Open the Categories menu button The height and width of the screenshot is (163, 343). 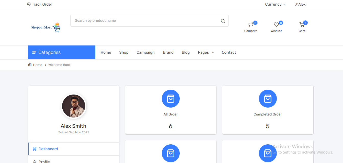point(62,52)
